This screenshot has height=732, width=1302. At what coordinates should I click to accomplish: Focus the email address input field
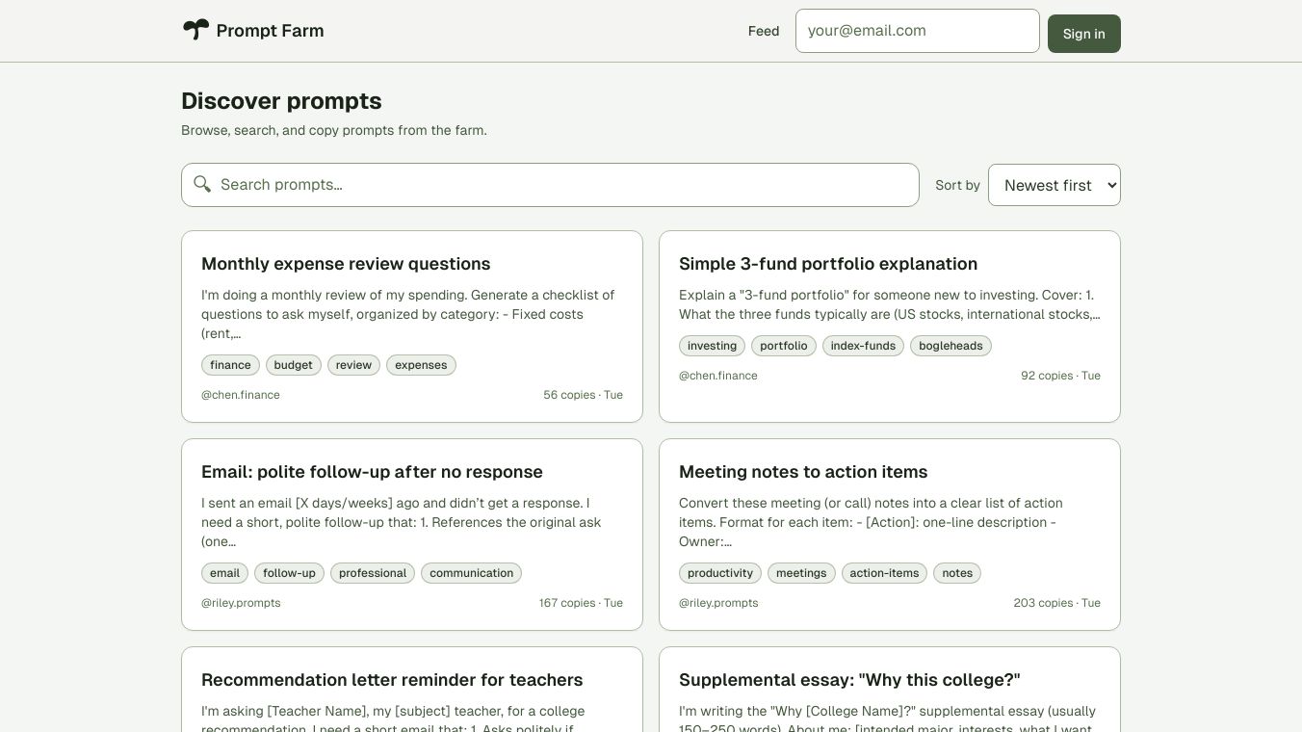[x=917, y=31]
